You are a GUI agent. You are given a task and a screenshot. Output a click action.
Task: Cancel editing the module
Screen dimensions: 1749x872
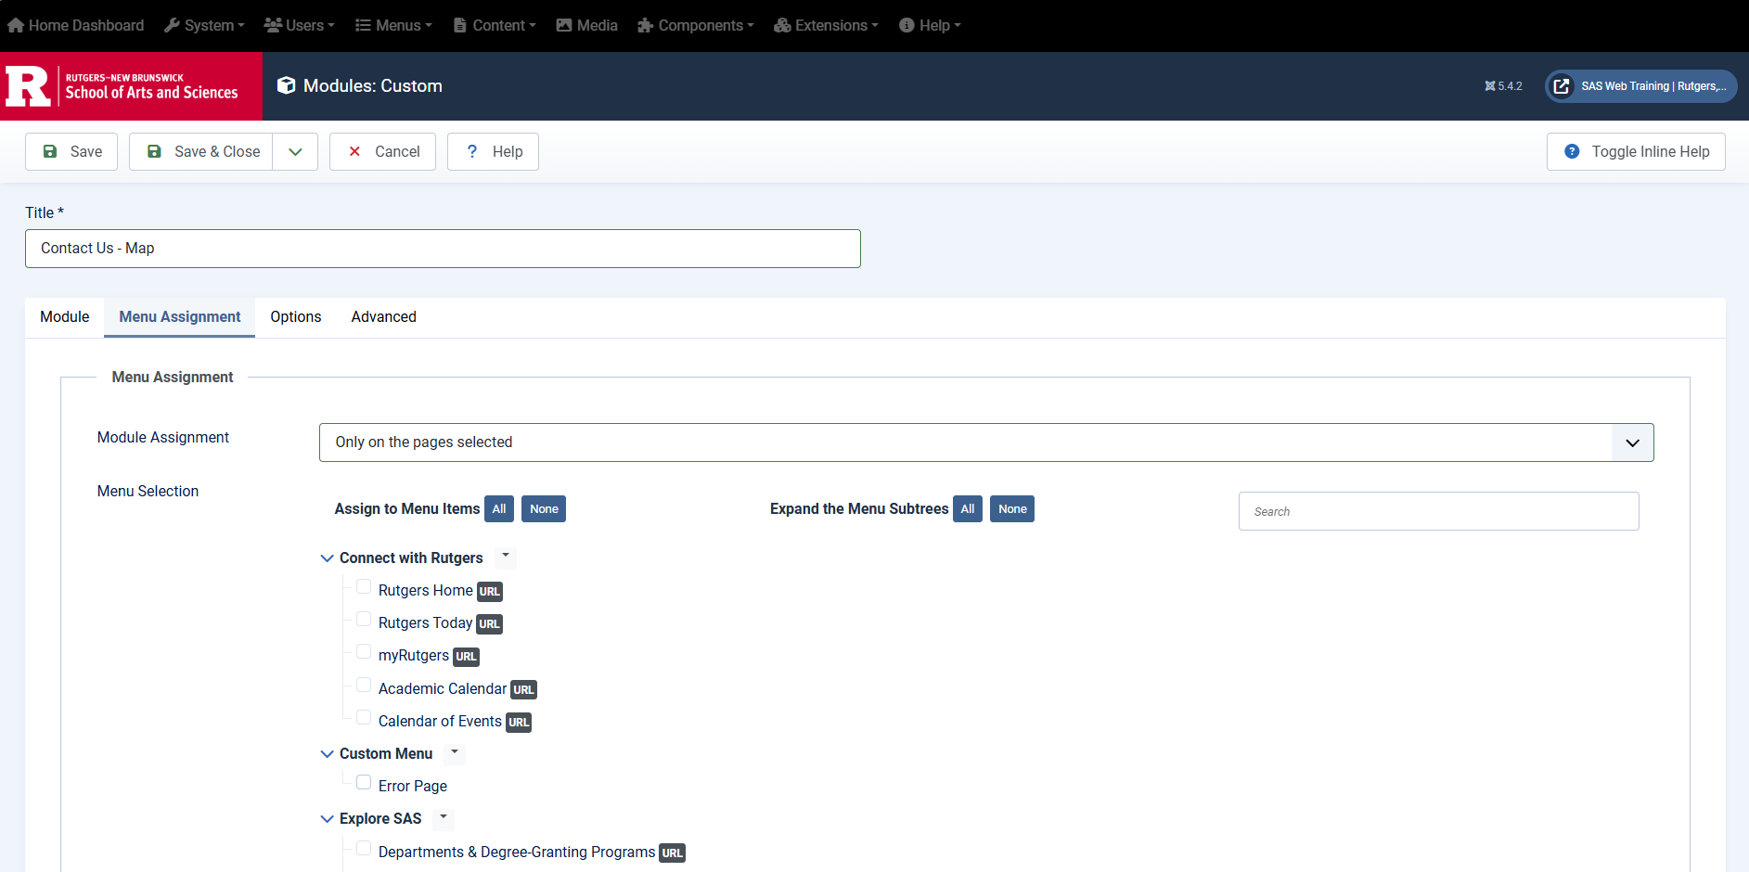pyautogui.click(x=383, y=151)
